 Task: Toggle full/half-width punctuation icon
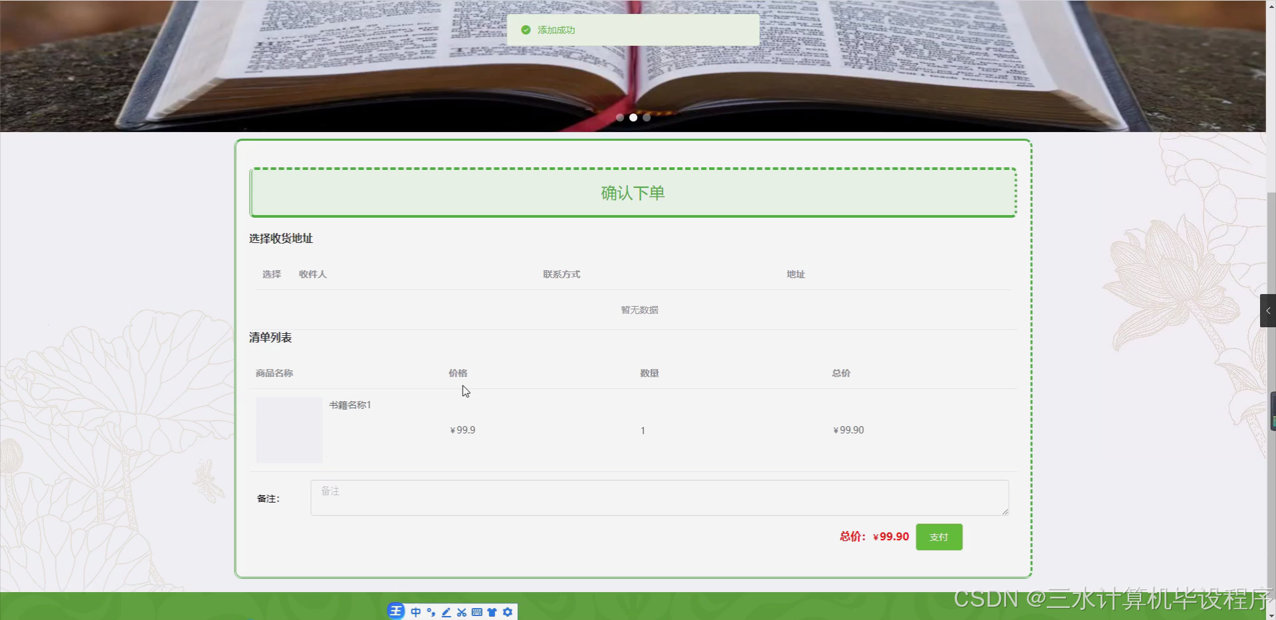tap(431, 611)
